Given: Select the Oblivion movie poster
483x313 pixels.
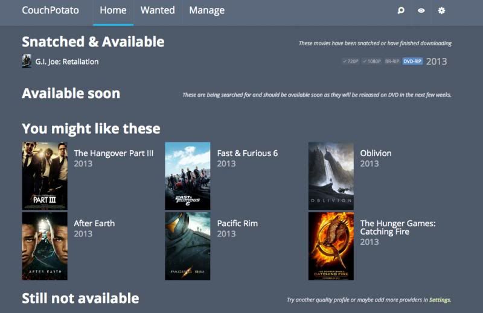Looking at the screenshot, I should [x=331, y=176].
